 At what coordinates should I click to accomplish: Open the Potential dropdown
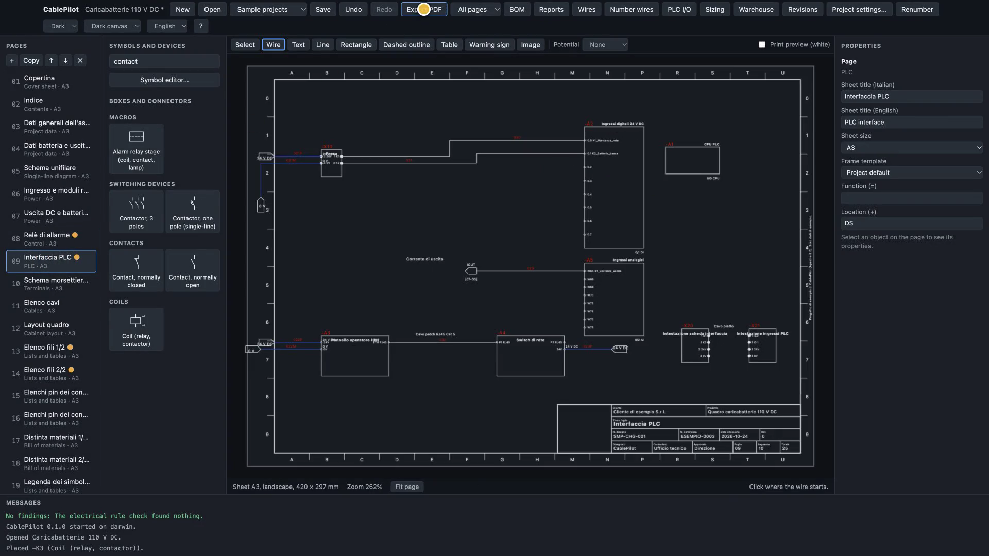[x=606, y=45]
